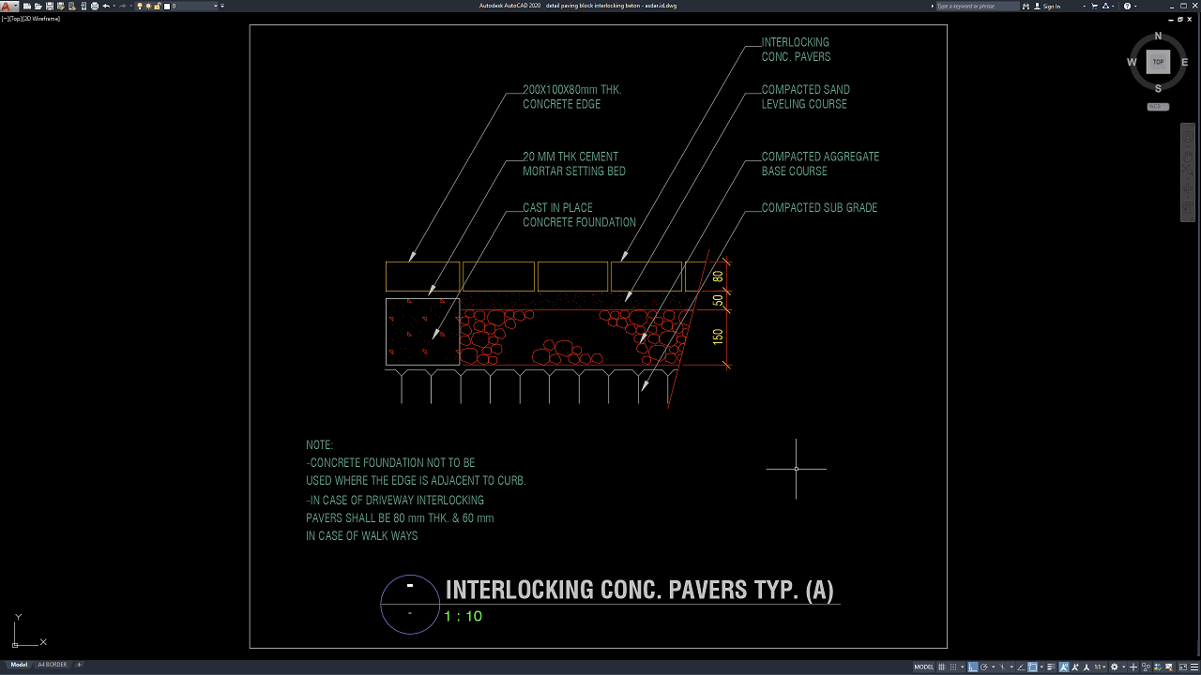Open the Autodesk App Store cart icon
The width and height of the screenshot is (1201, 675).
click(1094, 6)
